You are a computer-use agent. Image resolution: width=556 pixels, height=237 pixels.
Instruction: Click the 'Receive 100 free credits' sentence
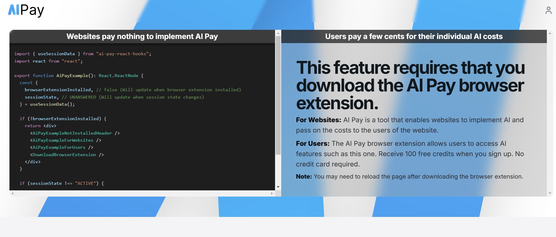point(446,154)
